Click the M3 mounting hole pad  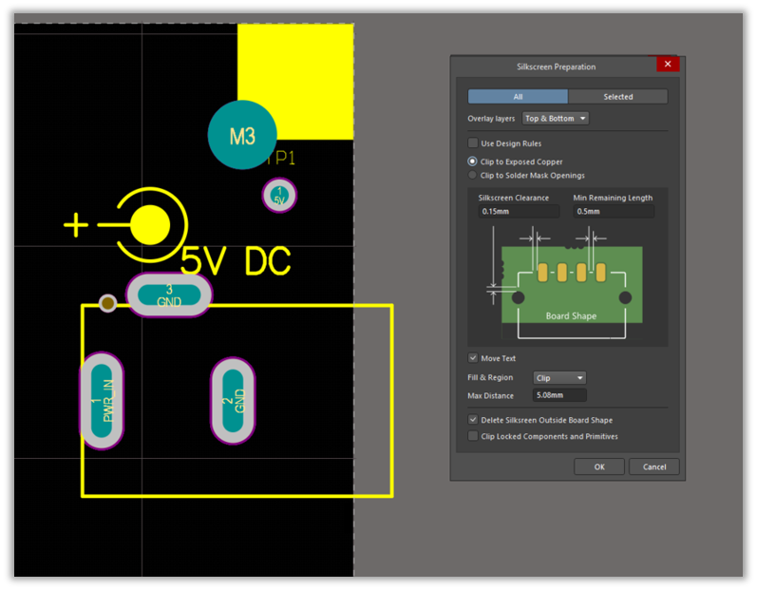point(242,135)
